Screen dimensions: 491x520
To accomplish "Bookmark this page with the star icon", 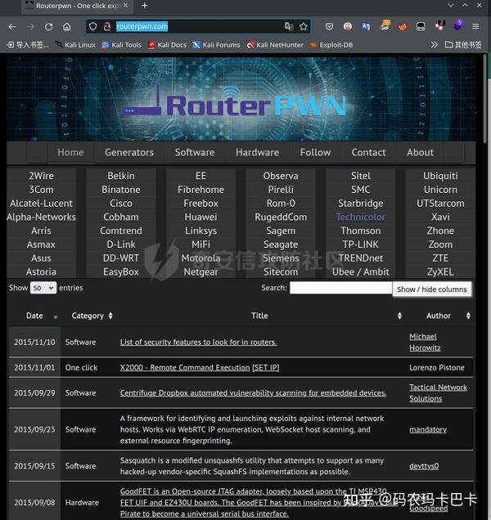I will 304,26.
